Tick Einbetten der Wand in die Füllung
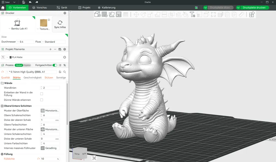 pyautogui.click(x=42, y=94)
